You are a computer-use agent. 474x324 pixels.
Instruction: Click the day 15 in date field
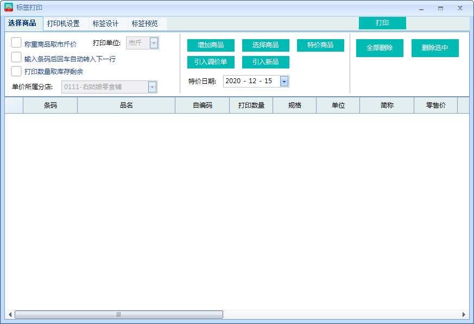[268, 81]
